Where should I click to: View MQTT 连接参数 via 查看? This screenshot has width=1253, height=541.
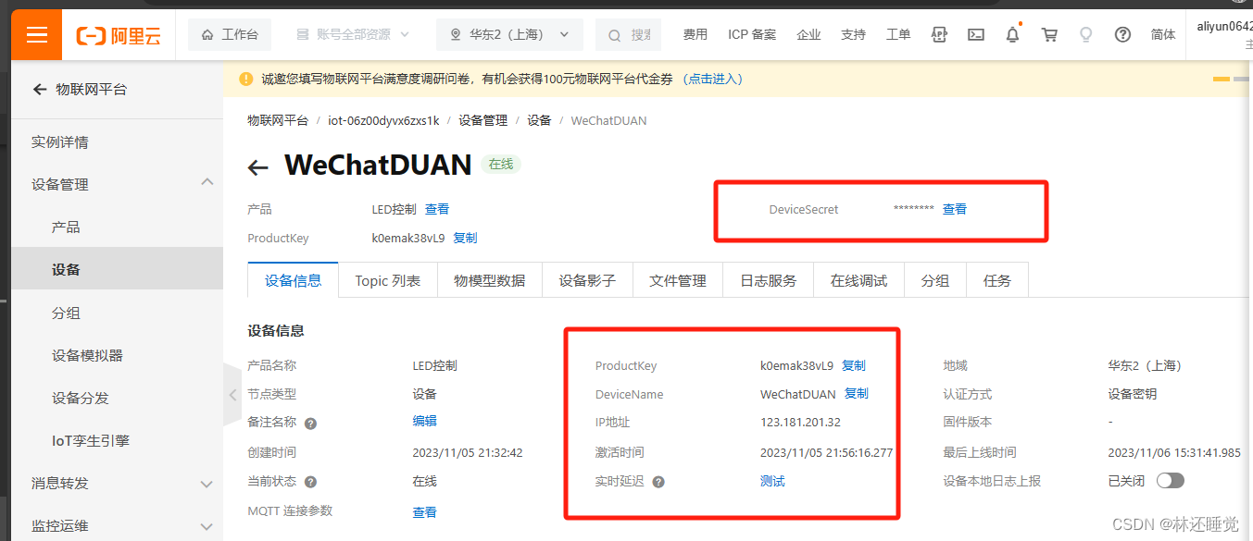pos(424,511)
